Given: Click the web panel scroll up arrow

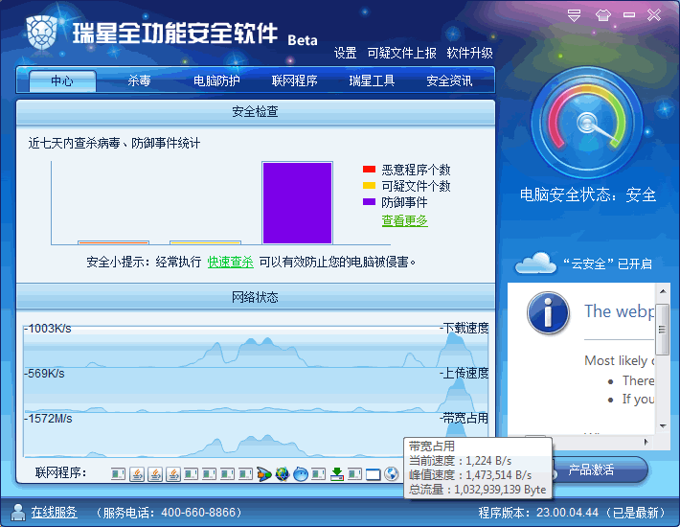Looking at the screenshot, I should 663,291.
